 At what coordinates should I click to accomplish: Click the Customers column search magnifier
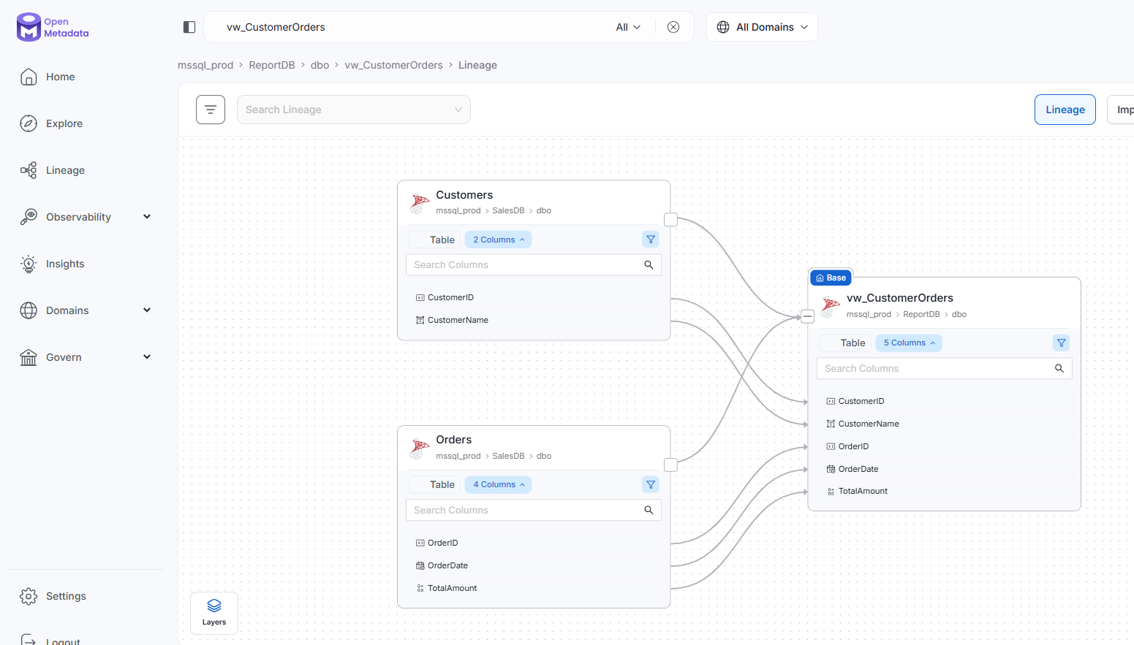[x=649, y=264]
